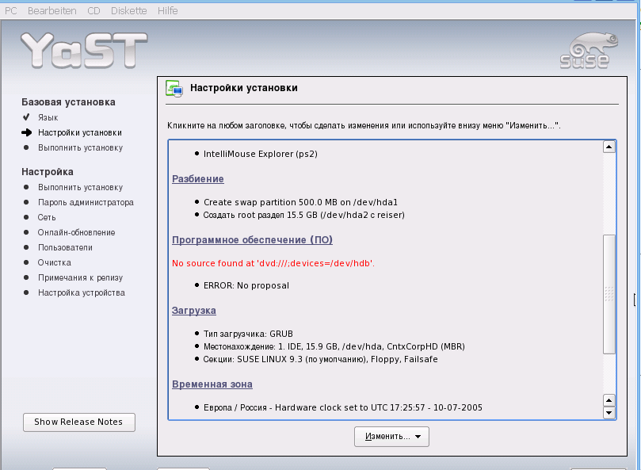Select the Сеть sidebar step
The image size is (641, 470).
[47, 218]
